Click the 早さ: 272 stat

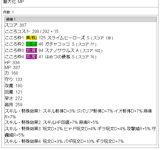[13, 98]
